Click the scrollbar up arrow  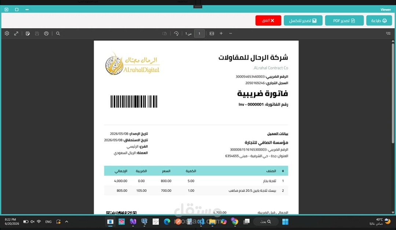[393, 41]
